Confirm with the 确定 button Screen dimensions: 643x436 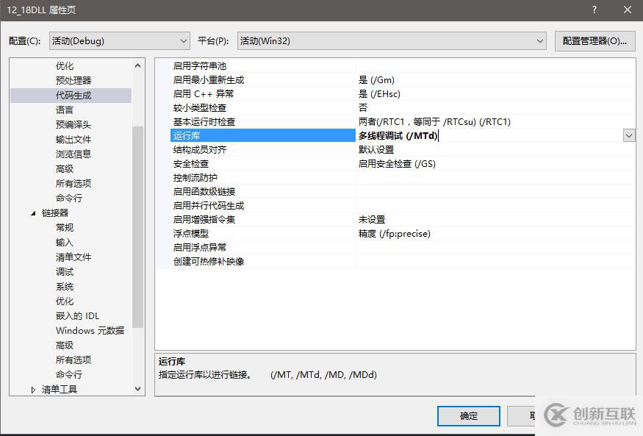tap(469, 416)
